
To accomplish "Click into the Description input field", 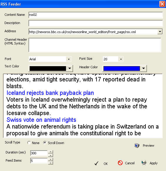I will [96, 23].
